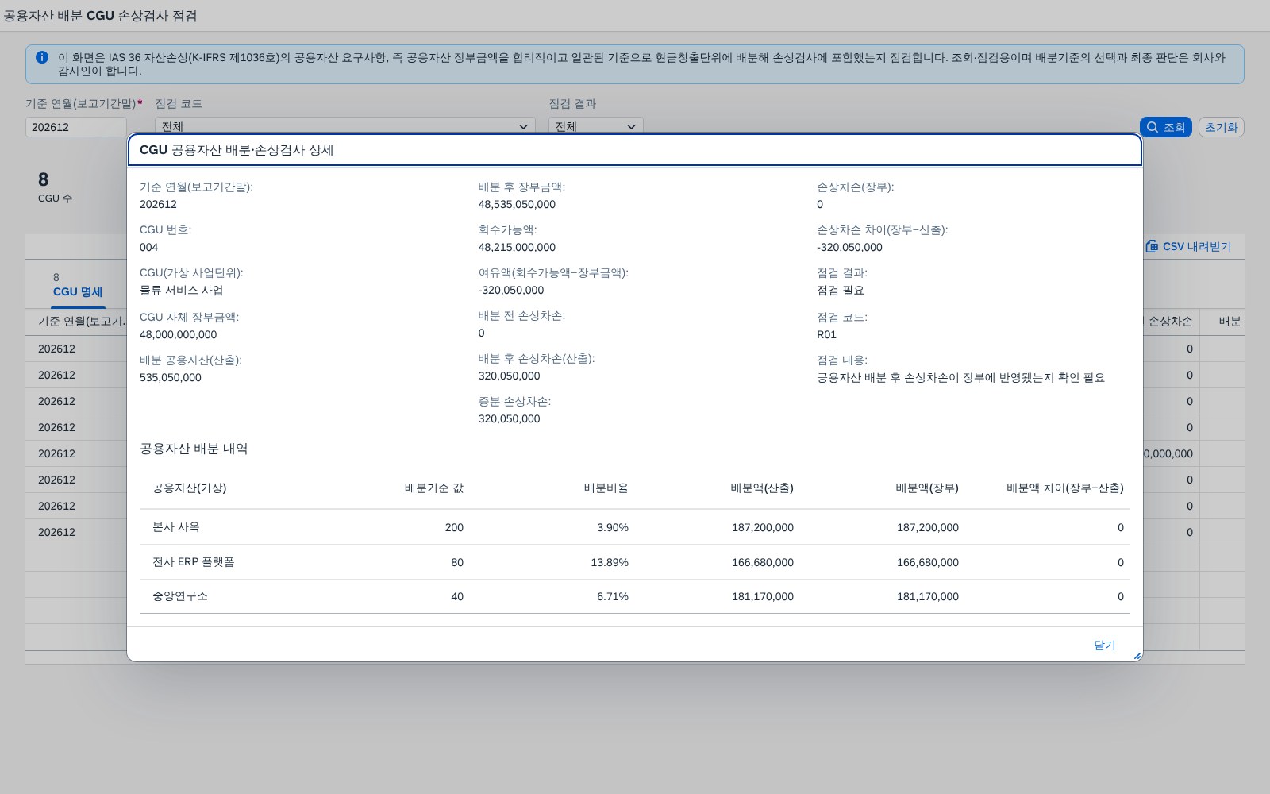Click the 본사 사옥 row

[635, 527]
